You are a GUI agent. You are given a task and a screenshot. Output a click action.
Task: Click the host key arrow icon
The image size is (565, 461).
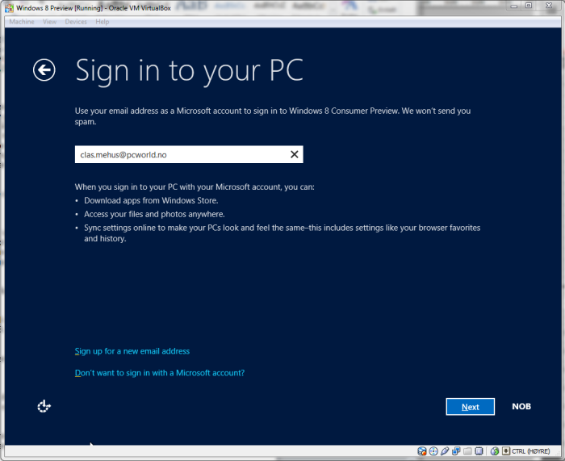tap(506, 451)
